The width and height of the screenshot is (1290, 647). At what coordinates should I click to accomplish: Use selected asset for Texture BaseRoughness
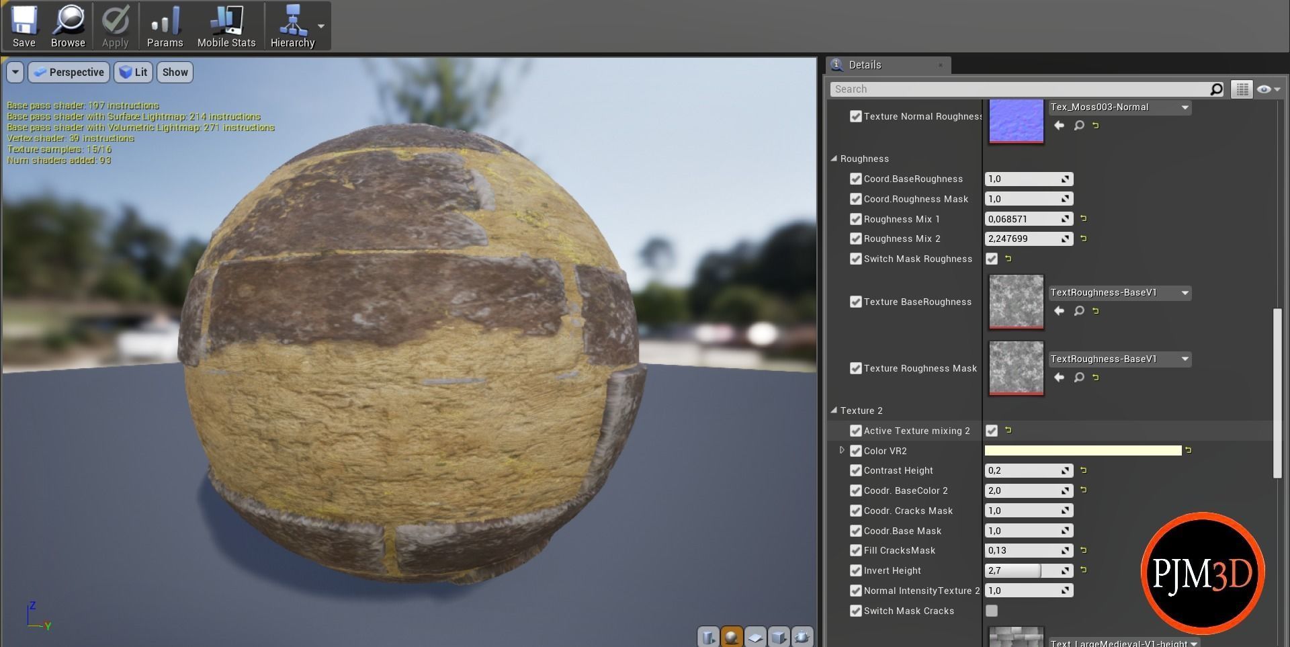1059,311
